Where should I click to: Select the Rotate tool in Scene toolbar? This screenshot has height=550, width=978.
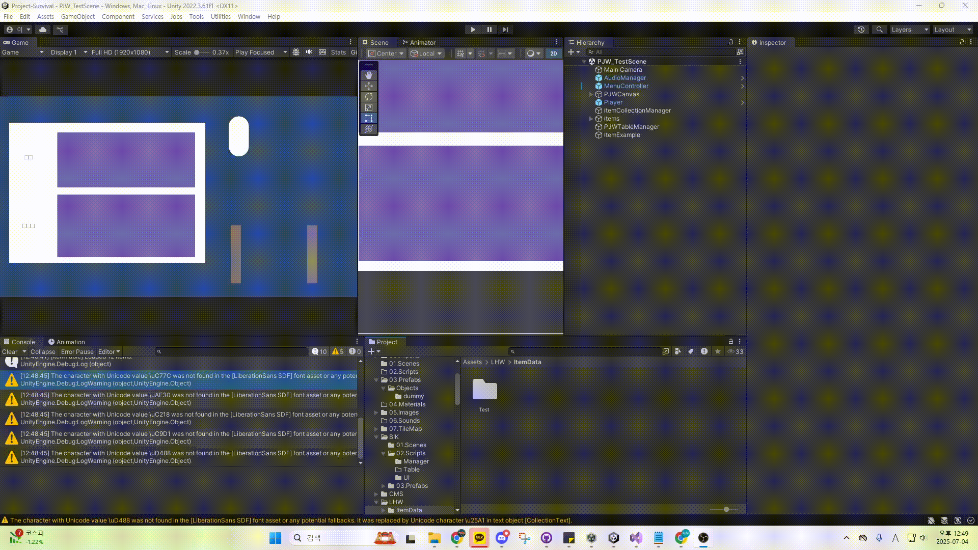(369, 97)
